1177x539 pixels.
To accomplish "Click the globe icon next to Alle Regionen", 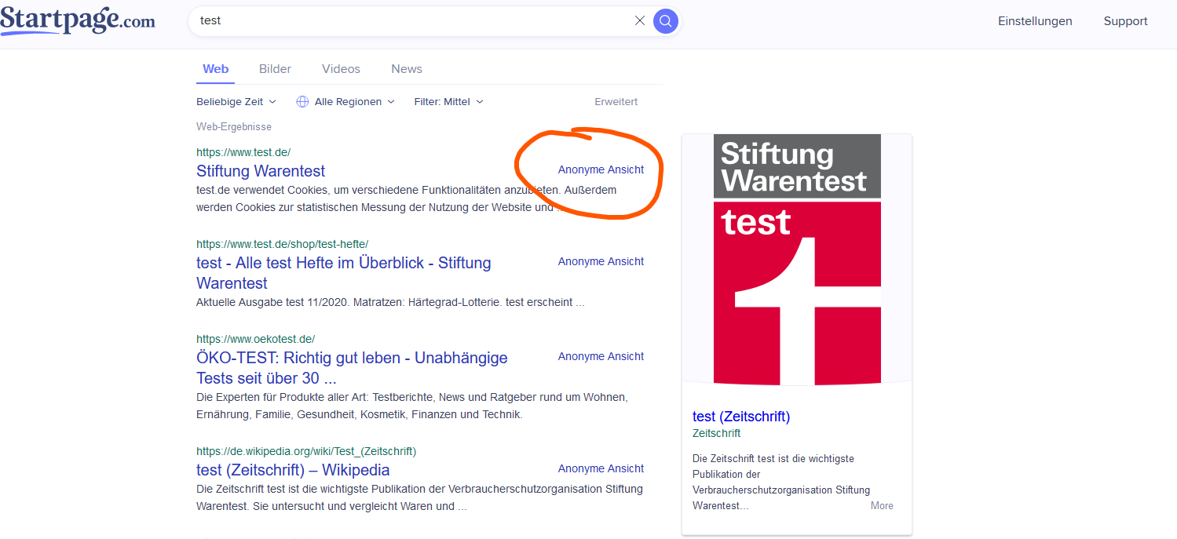I will [302, 102].
